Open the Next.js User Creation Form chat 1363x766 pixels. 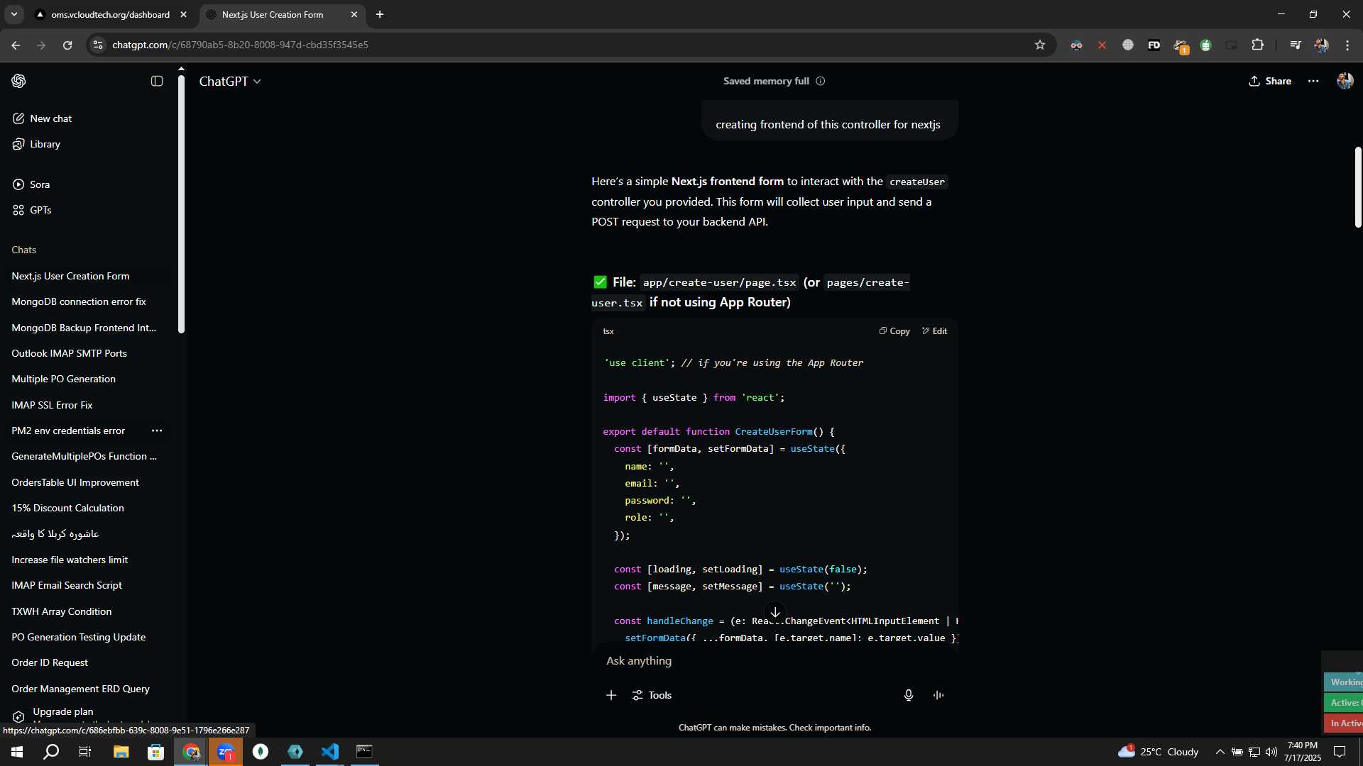coord(71,276)
